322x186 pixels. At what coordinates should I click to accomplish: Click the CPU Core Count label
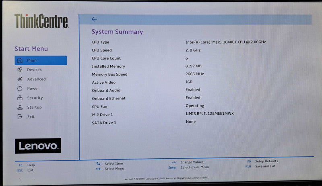pos(106,58)
